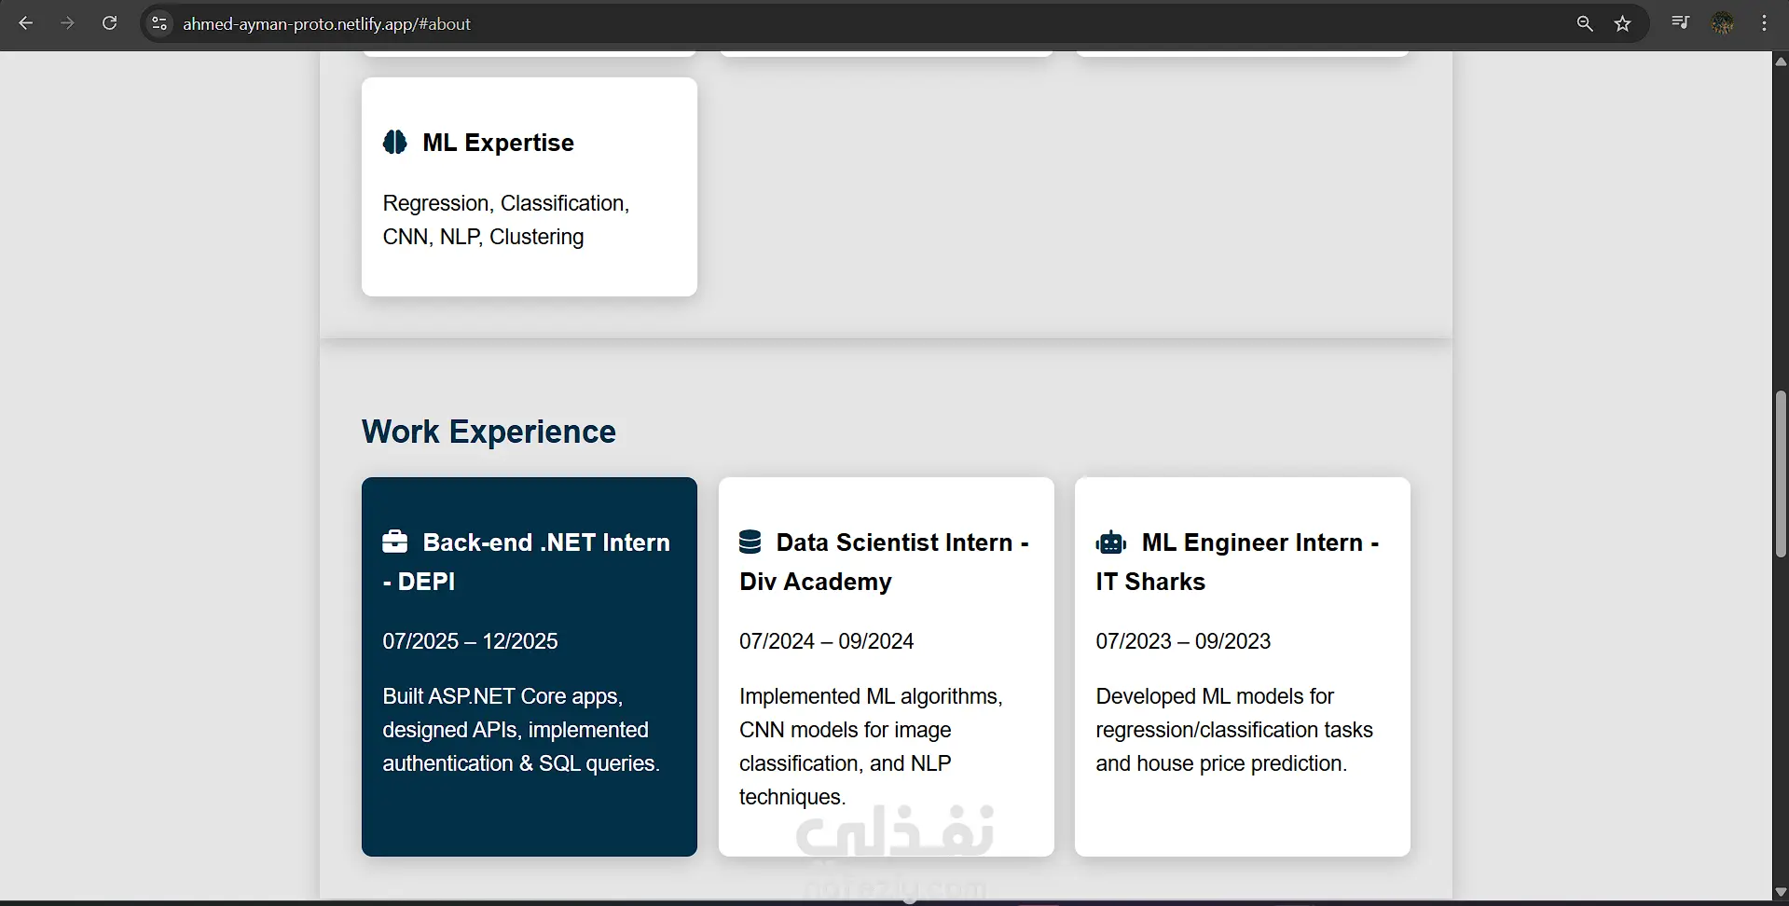Image resolution: width=1789 pixels, height=906 pixels.
Task: Click the browser back arrow
Action: [26, 23]
